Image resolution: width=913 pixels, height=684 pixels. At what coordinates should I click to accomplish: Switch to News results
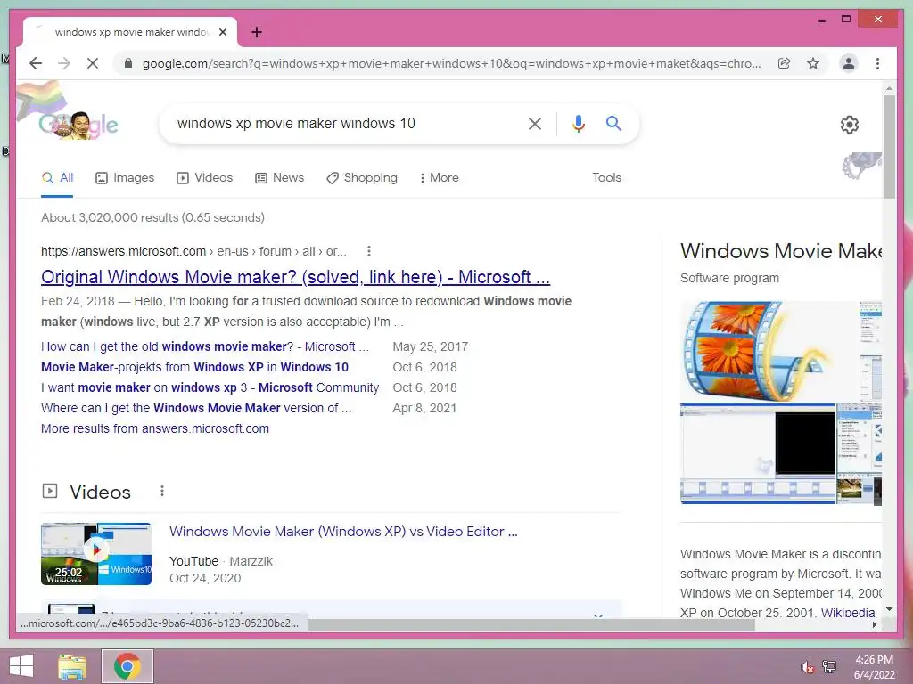(x=279, y=178)
